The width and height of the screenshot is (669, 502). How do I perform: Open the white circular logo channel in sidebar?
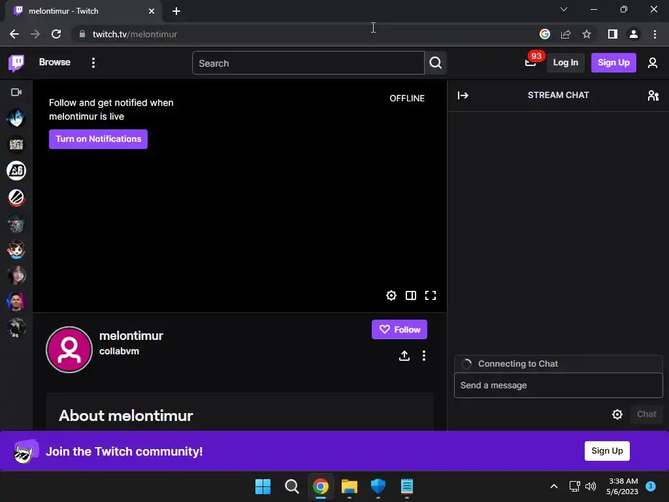(16, 171)
